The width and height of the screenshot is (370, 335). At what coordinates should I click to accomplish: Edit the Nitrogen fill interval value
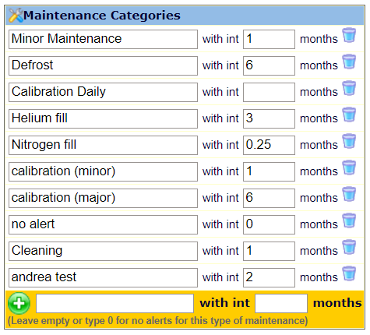269,145
